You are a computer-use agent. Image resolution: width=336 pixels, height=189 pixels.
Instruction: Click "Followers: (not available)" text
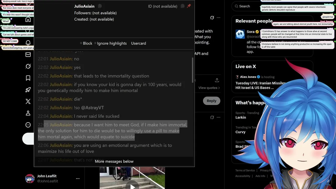point(95,13)
